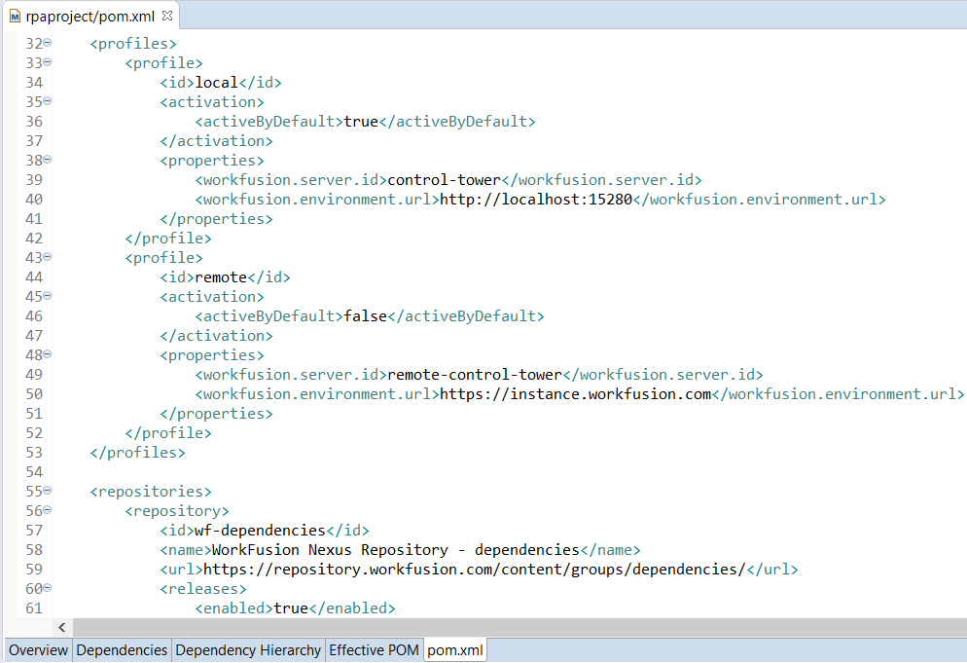
Task: Switch to the Dependencies tab
Action: pyautogui.click(x=122, y=650)
